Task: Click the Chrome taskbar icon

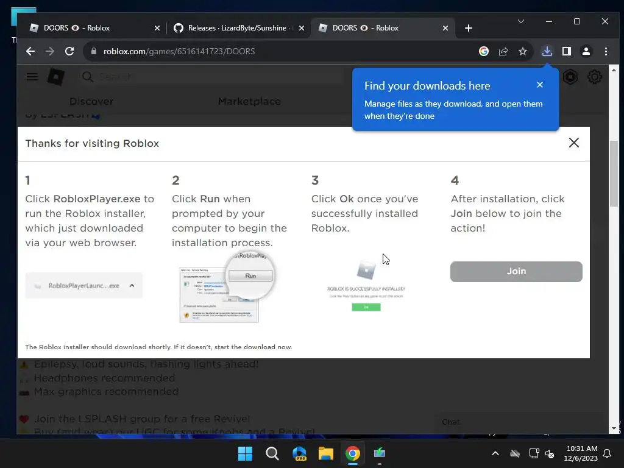Action: click(x=353, y=453)
